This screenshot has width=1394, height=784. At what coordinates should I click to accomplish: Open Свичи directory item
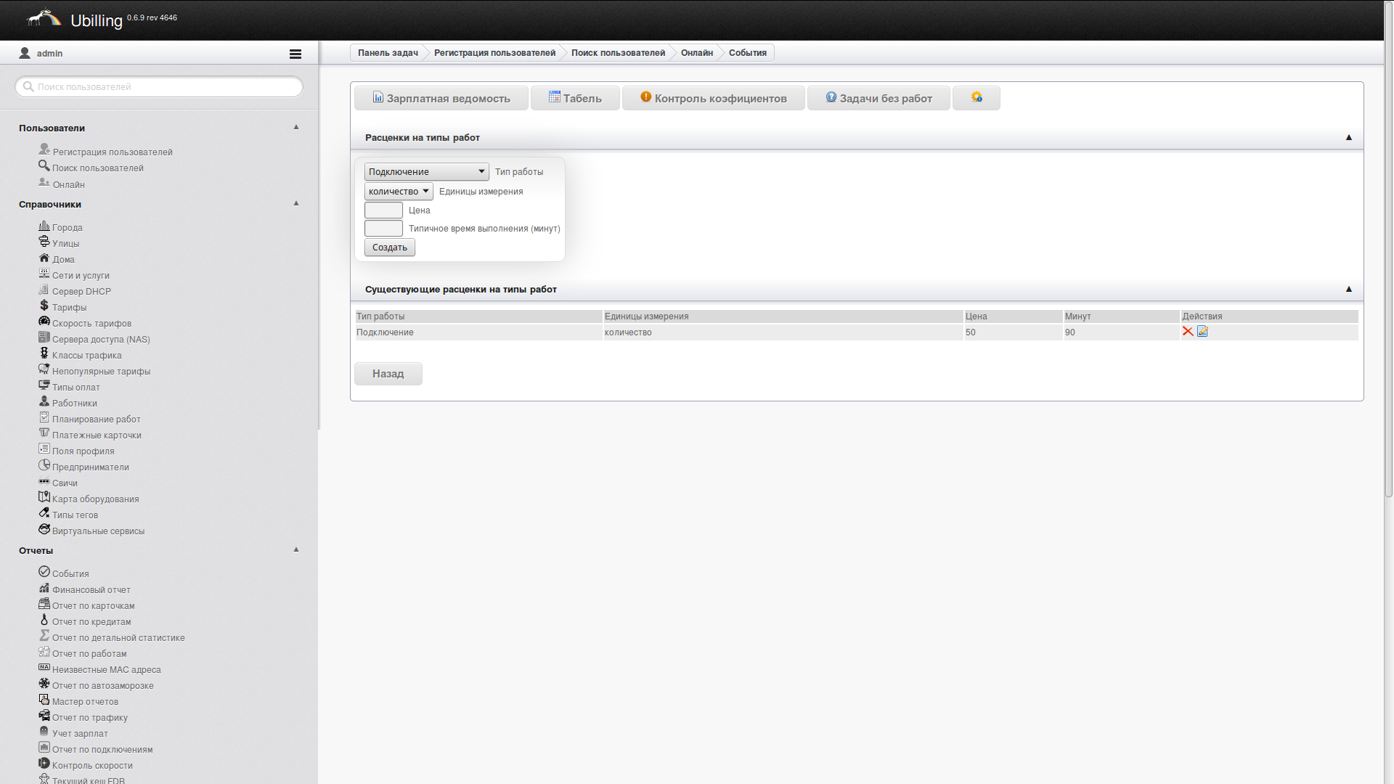click(65, 483)
